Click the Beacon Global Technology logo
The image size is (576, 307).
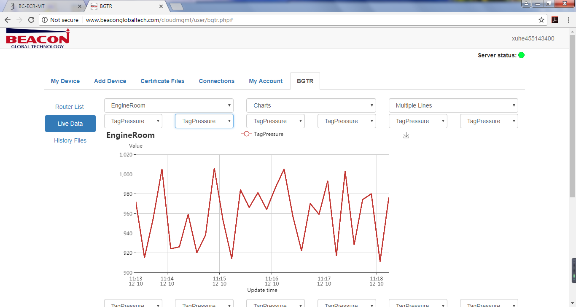pos(38,38)
